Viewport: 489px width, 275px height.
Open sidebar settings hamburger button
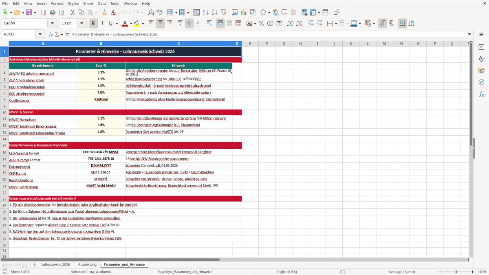(x=481, y=35)
